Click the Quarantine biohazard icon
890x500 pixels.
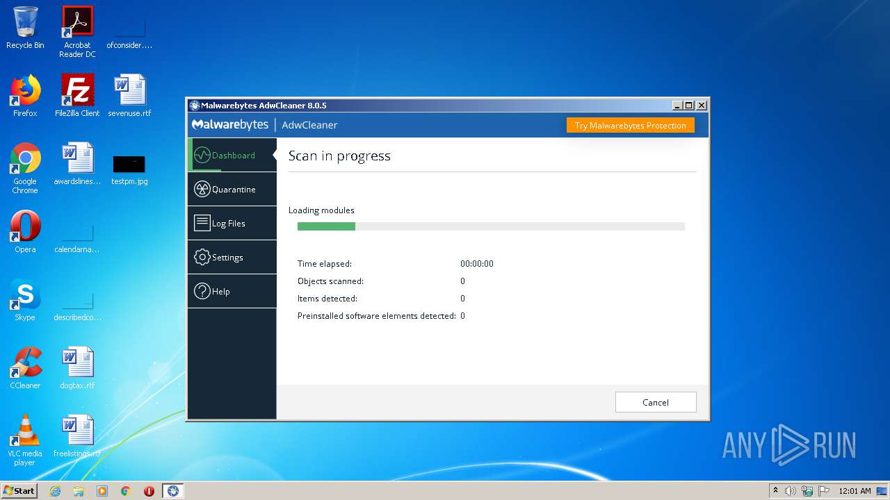coord(202,189)
